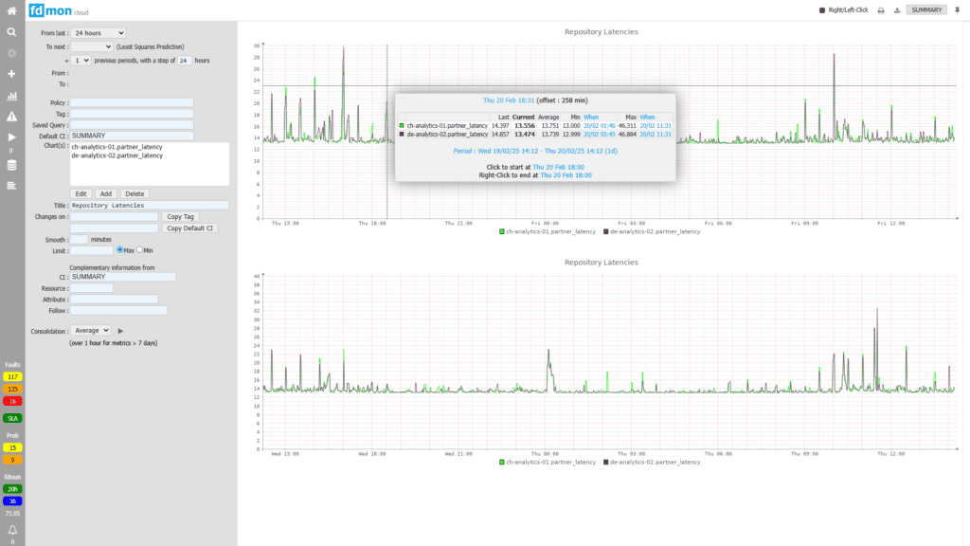Expand the 'To next' prediction dropdown

click(92, 46)
